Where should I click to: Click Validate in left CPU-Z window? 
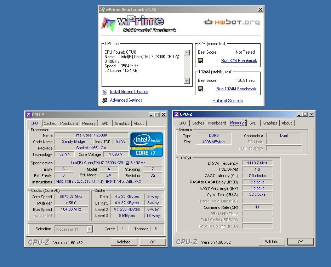click(124, 242)
